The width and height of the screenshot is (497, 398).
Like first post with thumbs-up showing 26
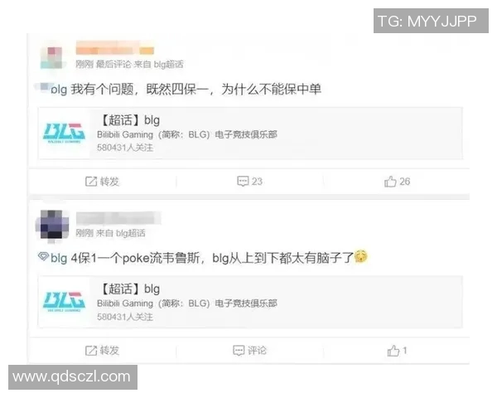point(390,182)
